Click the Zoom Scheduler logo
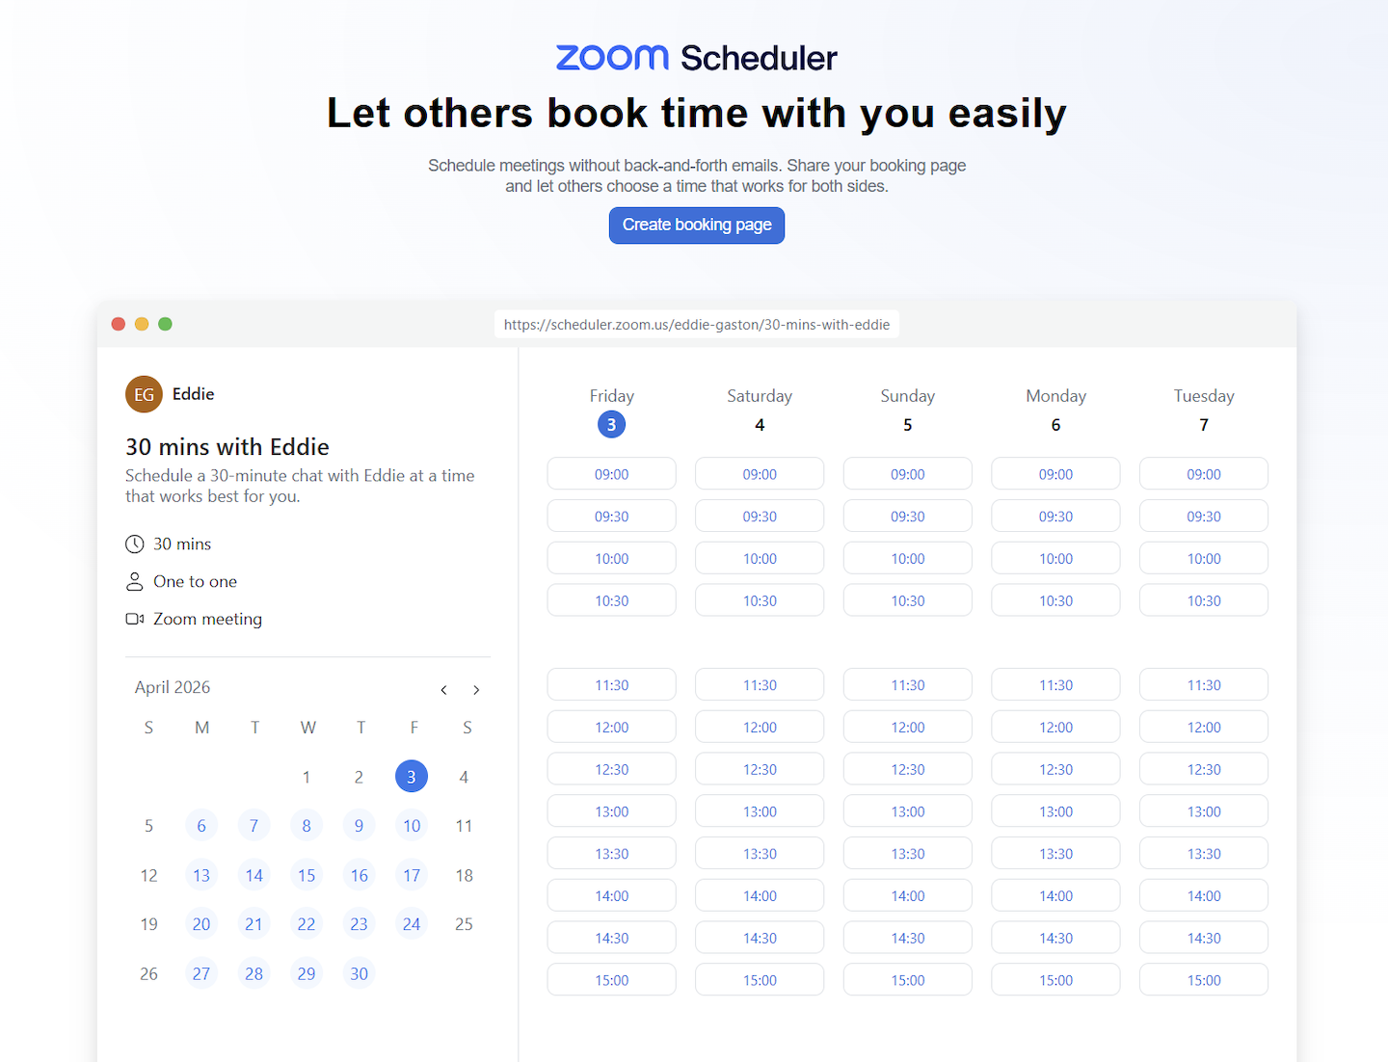Image resolution: width=1388 pixels, height=1062 pixels. [696, 58]
